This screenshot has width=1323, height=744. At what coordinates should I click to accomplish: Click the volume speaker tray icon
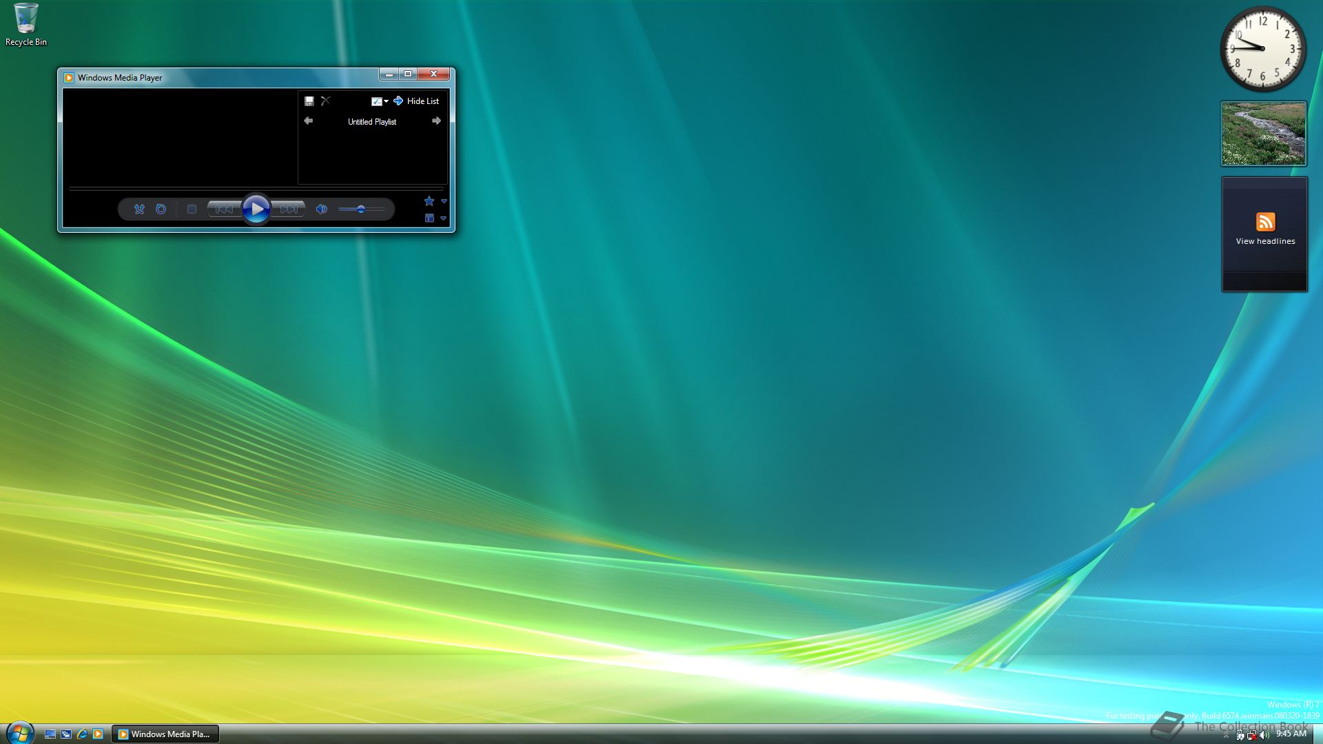[x=1264, y=735]
